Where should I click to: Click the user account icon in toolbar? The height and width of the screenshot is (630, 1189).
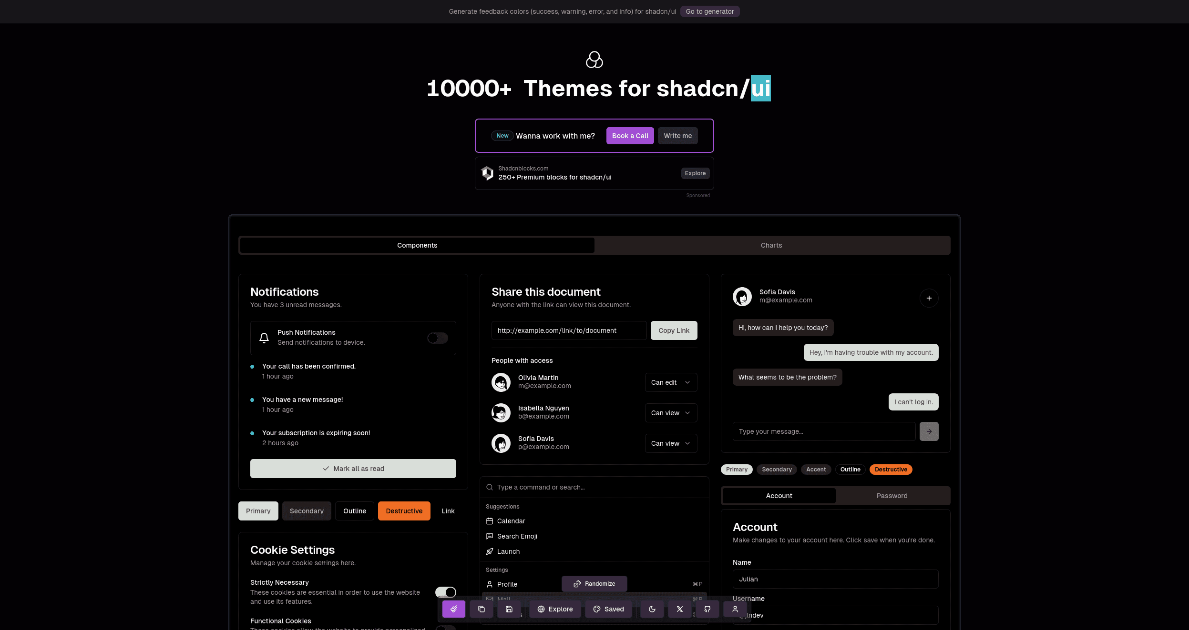735,609
